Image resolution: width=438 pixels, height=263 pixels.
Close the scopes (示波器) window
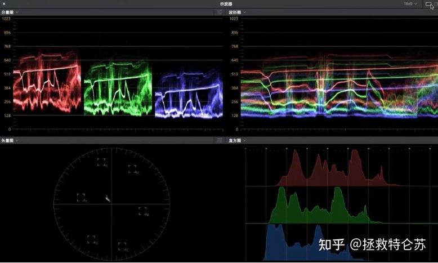4,4
